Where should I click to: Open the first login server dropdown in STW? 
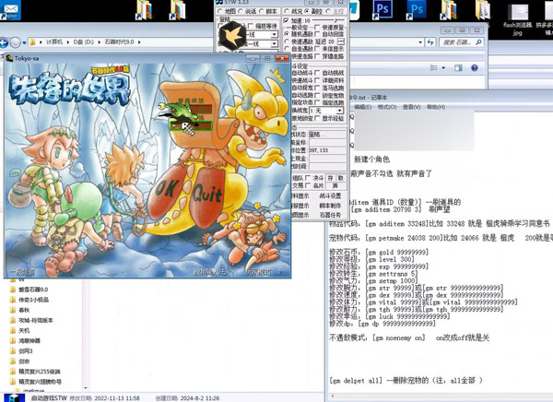[x=274, y=35]
